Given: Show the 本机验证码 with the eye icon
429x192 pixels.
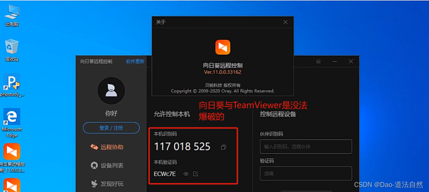Looking at the screenshot, I should tap(186, 174).
